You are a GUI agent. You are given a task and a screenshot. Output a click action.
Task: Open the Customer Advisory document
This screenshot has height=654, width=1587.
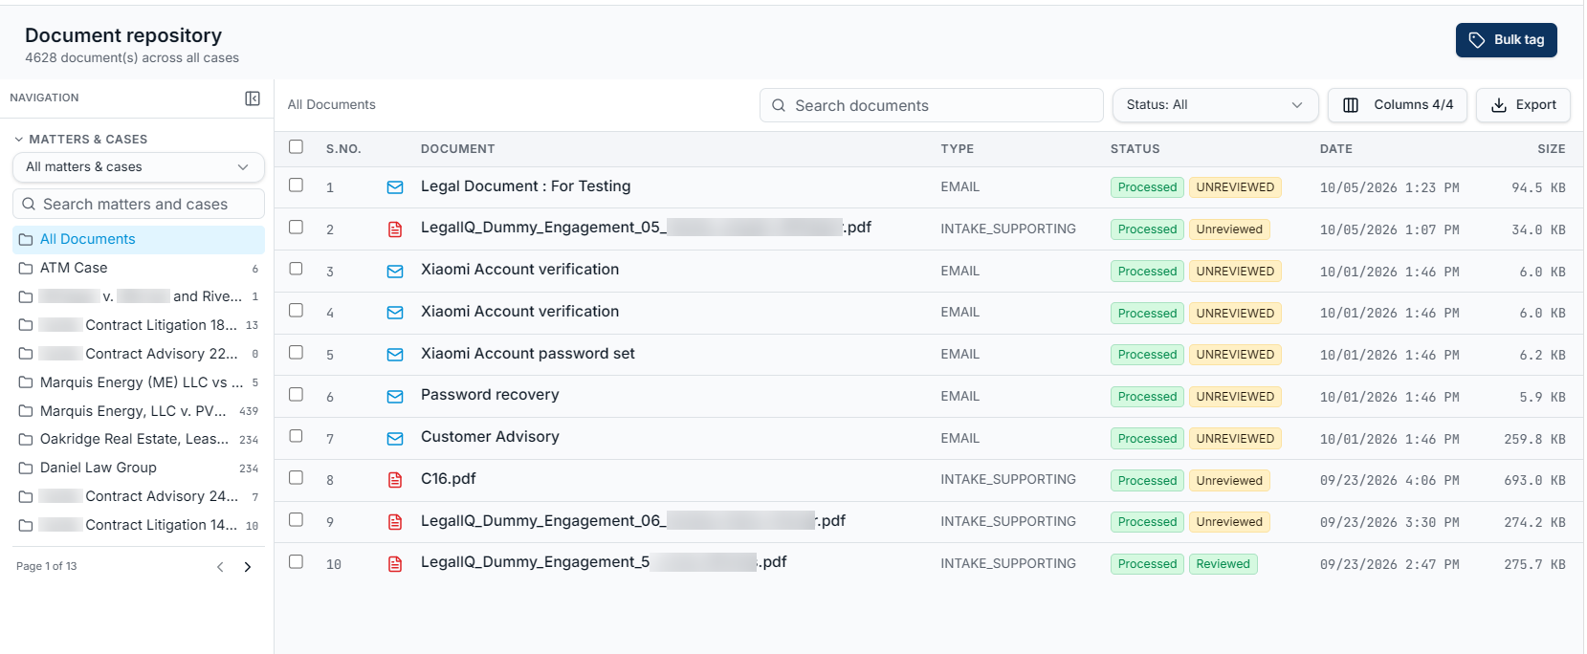click(490, 437)
